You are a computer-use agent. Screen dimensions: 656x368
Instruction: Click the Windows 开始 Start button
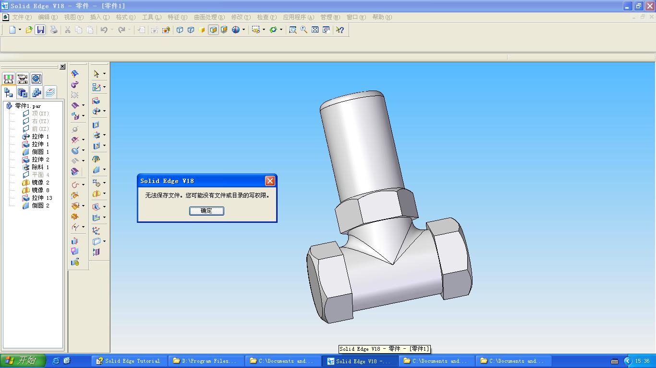[x=23, y=361]
